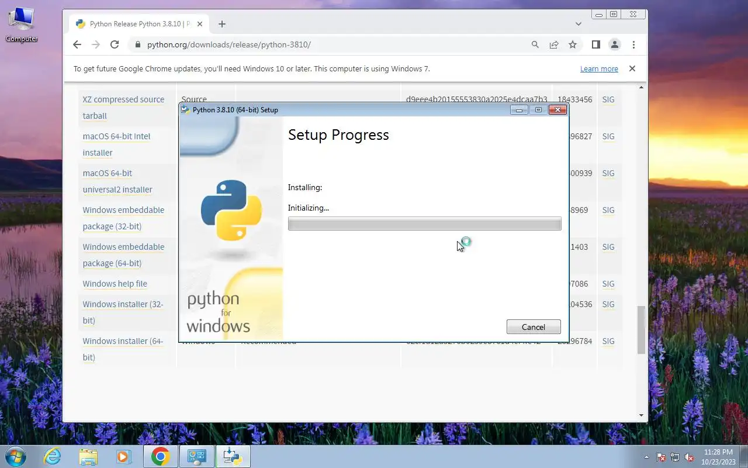The height and width of the screenshot is (468, 748).
Task: Open SIG link in Windows installer 64-bit row
Action: (608, 341)
